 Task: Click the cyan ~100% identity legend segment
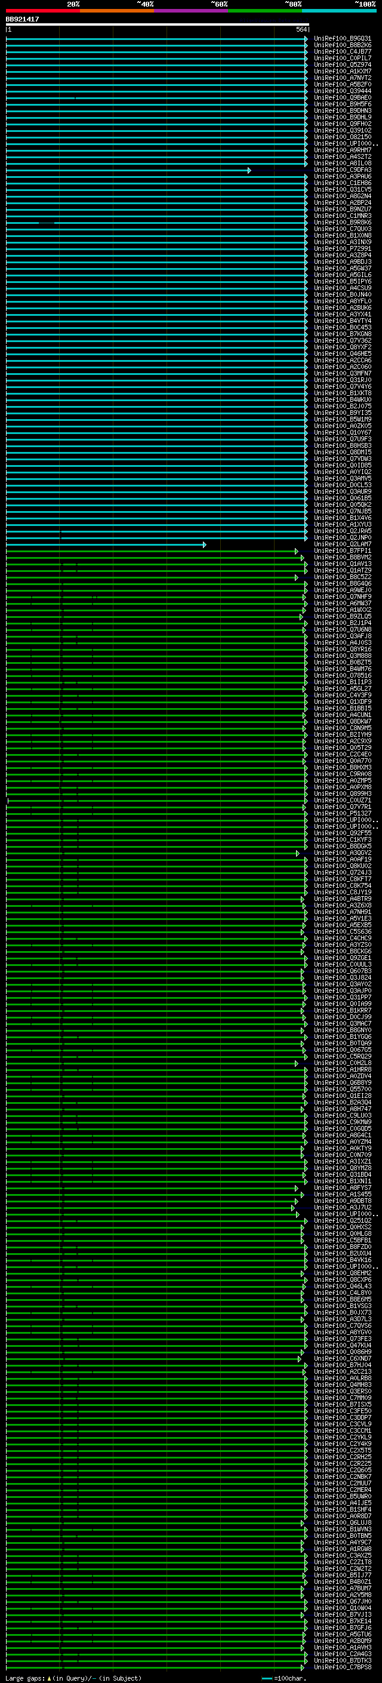point(340,11)
